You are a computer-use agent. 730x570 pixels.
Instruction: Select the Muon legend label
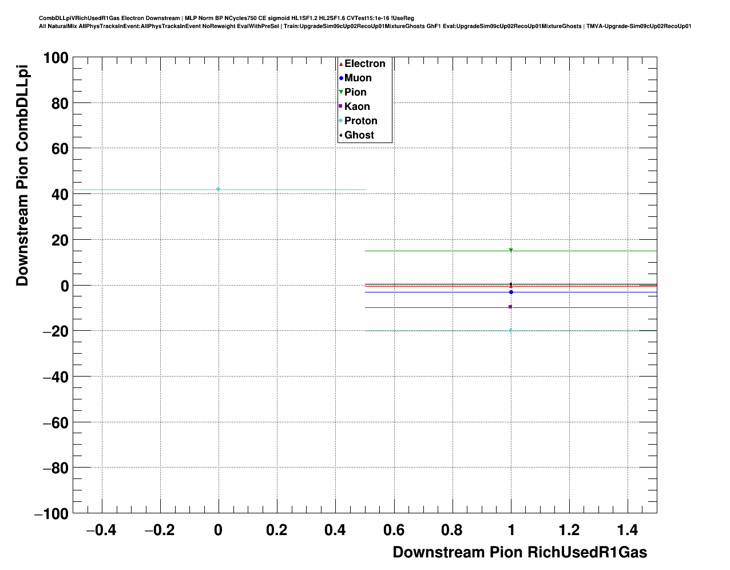tap(358, 78)
